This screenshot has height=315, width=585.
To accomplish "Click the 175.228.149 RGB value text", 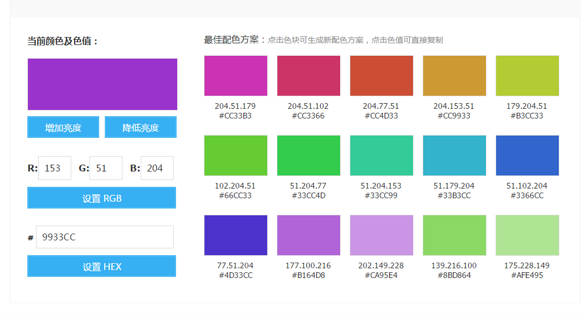I will pyautogui.click(x=527, y=266).
